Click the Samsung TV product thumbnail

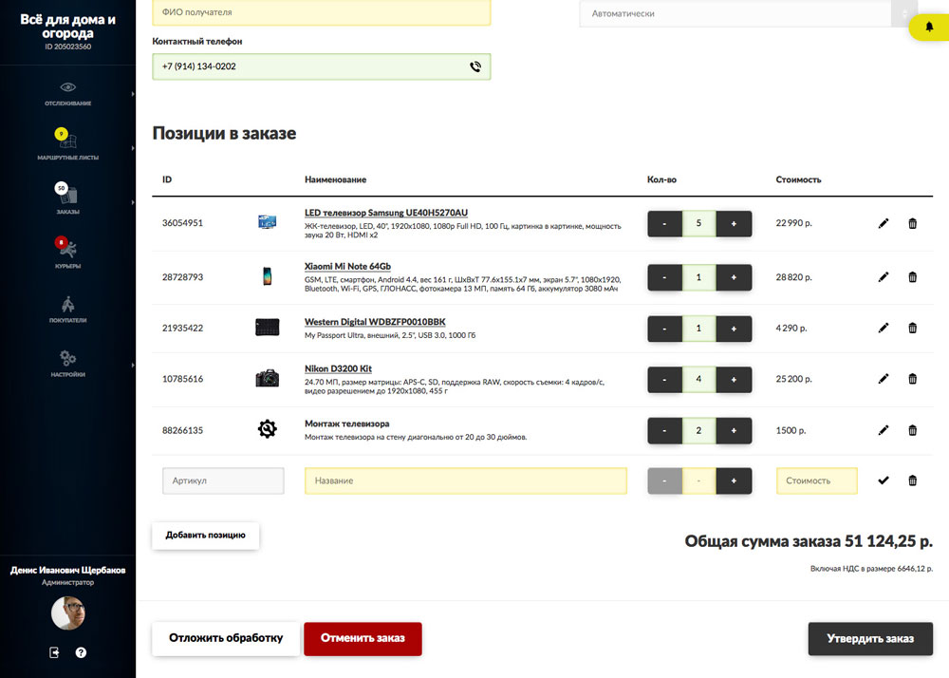[x=267, y=221]
